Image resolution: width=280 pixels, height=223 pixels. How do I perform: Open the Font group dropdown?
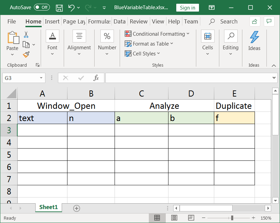(x=52, y=42)
